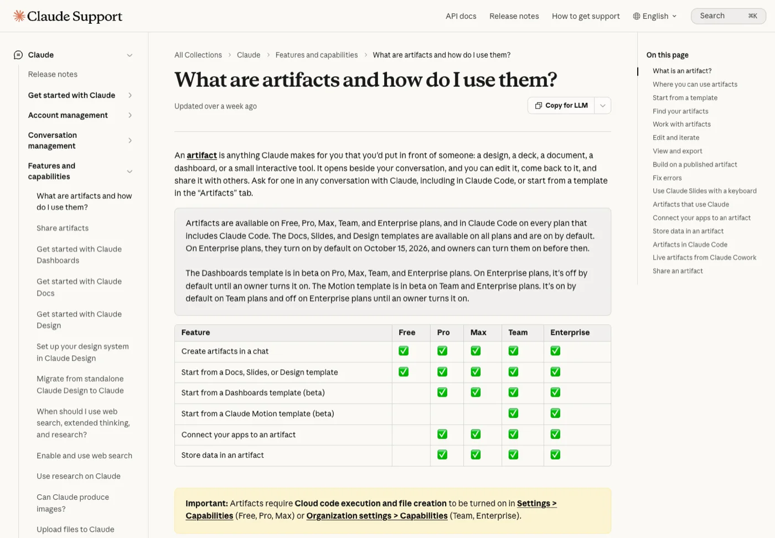Viewport: 775px width, 538px height.
Task: Click the Claude Support starburst logo
Action: coord(19,16)
